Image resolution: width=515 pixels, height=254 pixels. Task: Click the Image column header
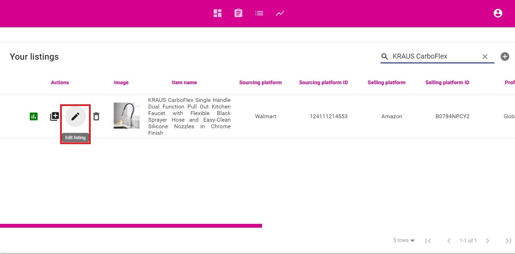(121, 82)
